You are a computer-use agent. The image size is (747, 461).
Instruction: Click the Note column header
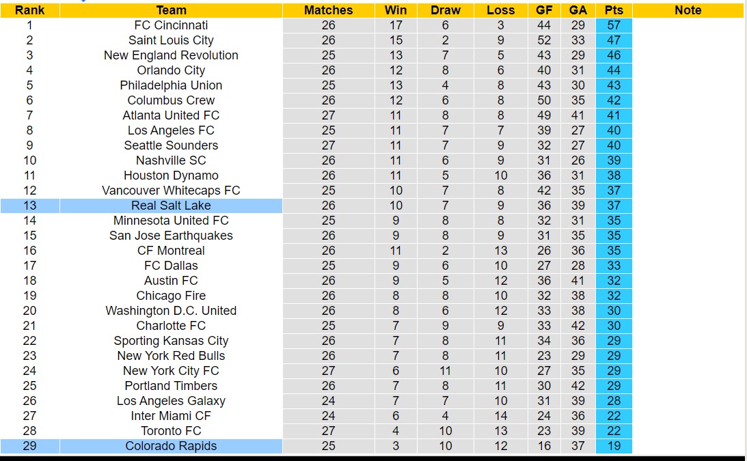[688, 10]
